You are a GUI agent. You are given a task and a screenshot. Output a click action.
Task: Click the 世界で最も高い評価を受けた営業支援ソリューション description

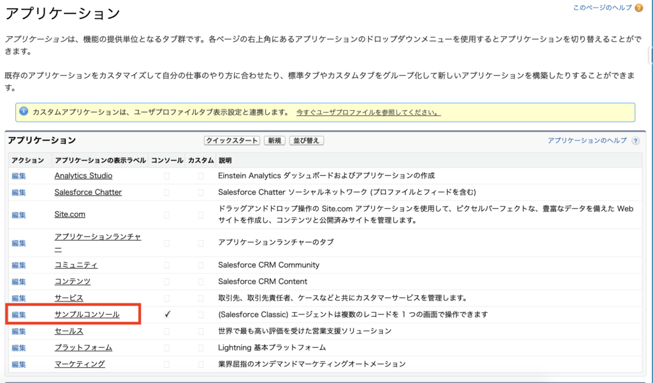coord(305,331)
